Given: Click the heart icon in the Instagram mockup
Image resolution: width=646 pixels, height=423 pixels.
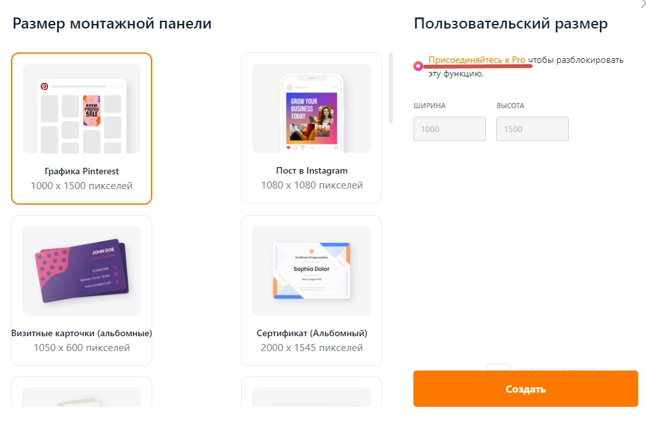Looking at the screenshot, I should click(288, 147).
